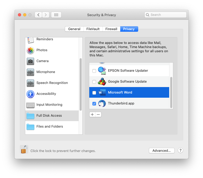Click the Google Software Update app icon

[102, 82]
